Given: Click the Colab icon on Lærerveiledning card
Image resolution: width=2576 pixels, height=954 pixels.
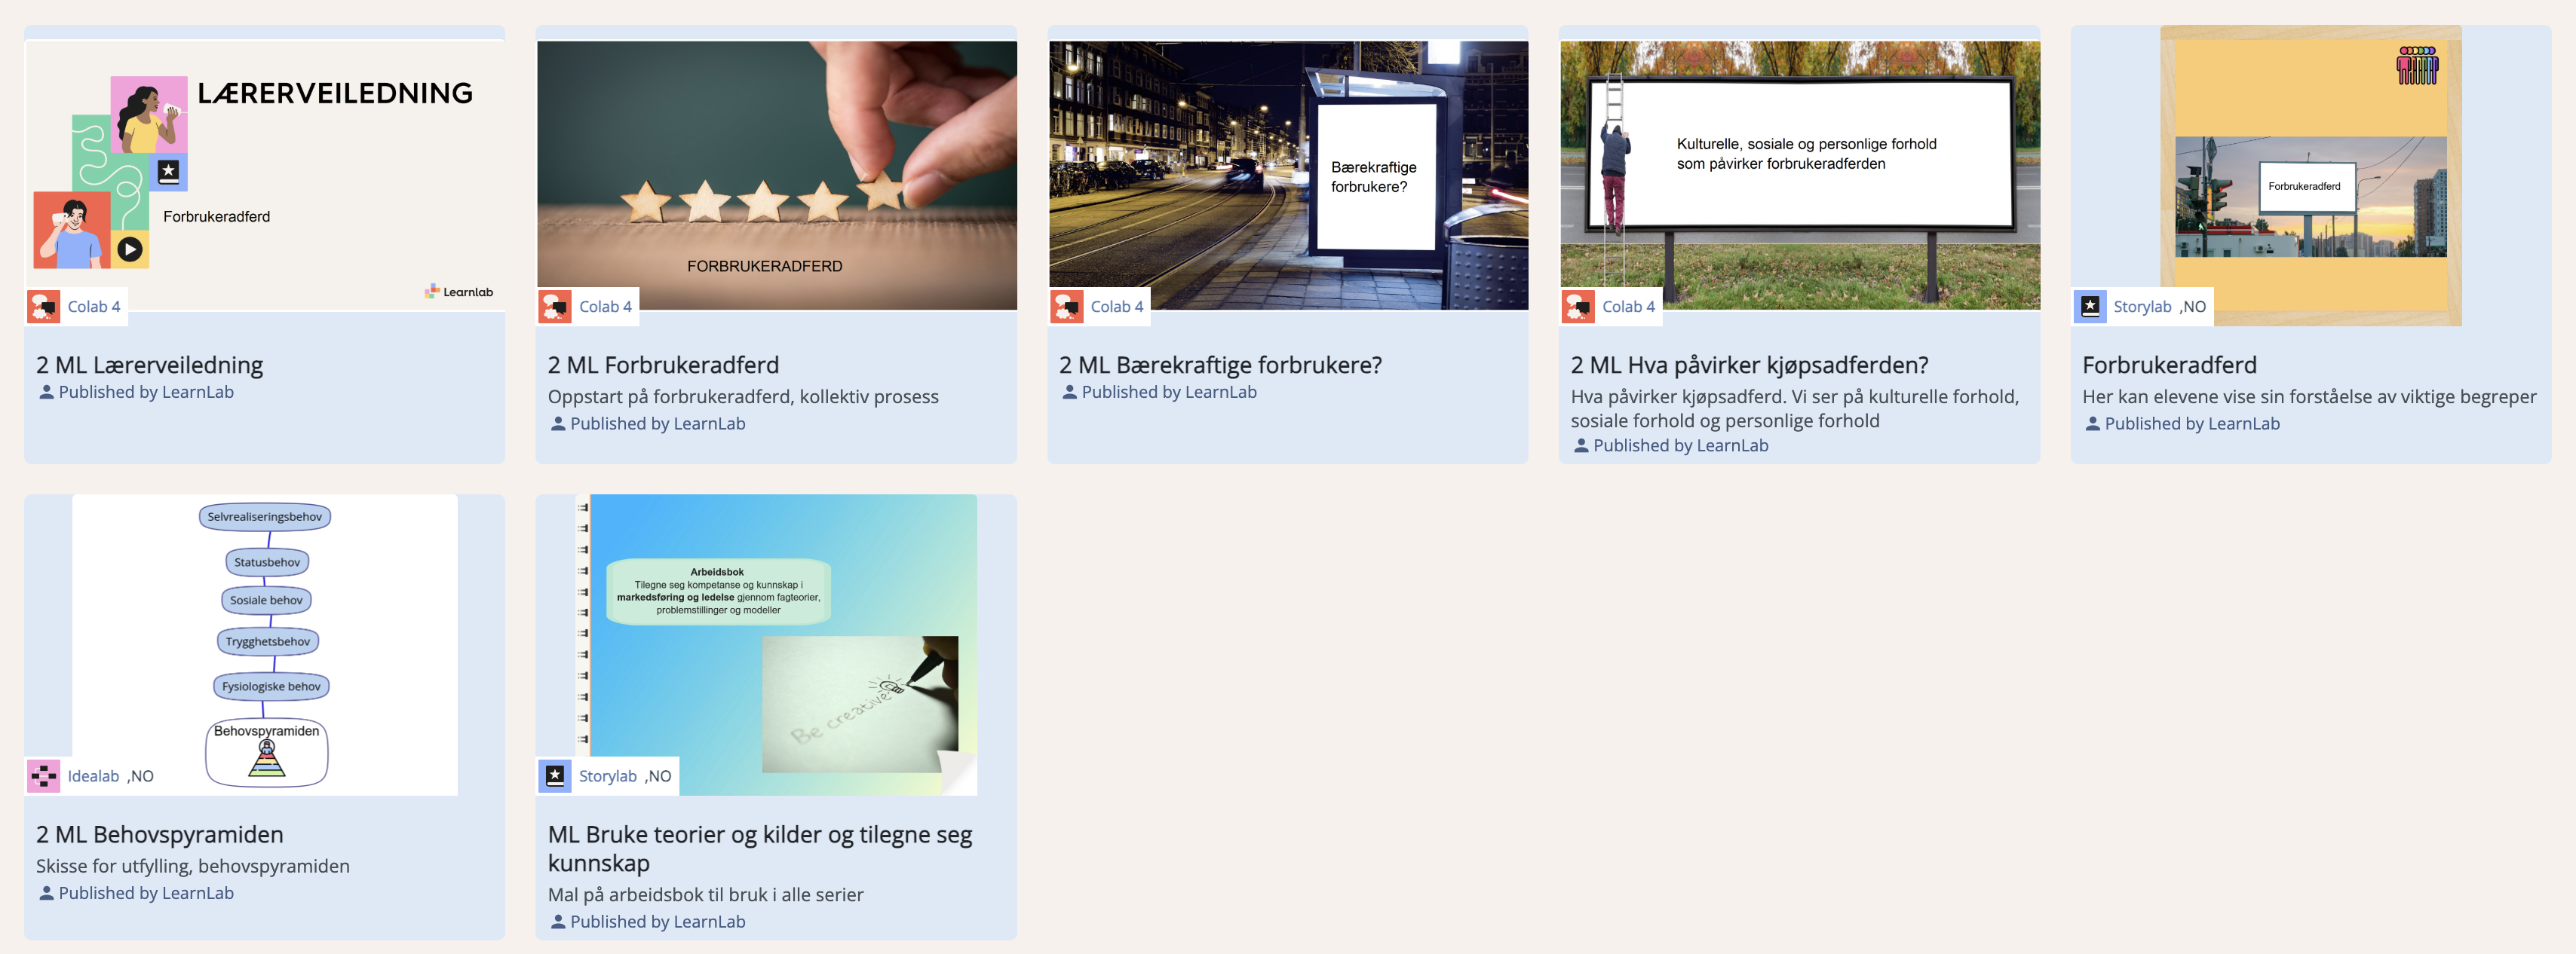Looking at the screenshot, I should coord(43,307).
